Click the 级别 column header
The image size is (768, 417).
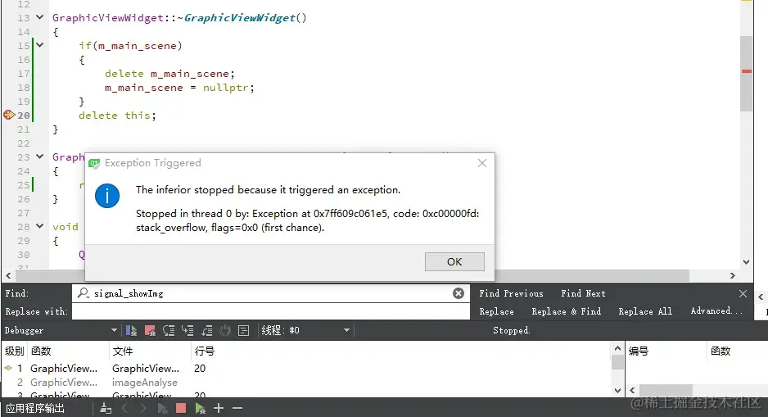[14, 351]
